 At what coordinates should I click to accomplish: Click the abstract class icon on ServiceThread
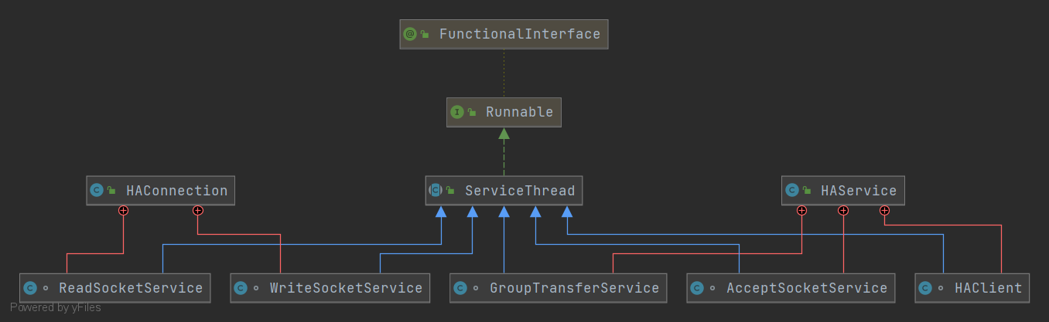click(x=436, y=190)
